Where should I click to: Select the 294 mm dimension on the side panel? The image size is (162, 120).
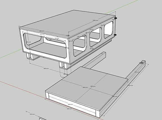coord(79,37)
